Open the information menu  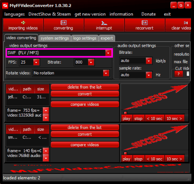121,14
